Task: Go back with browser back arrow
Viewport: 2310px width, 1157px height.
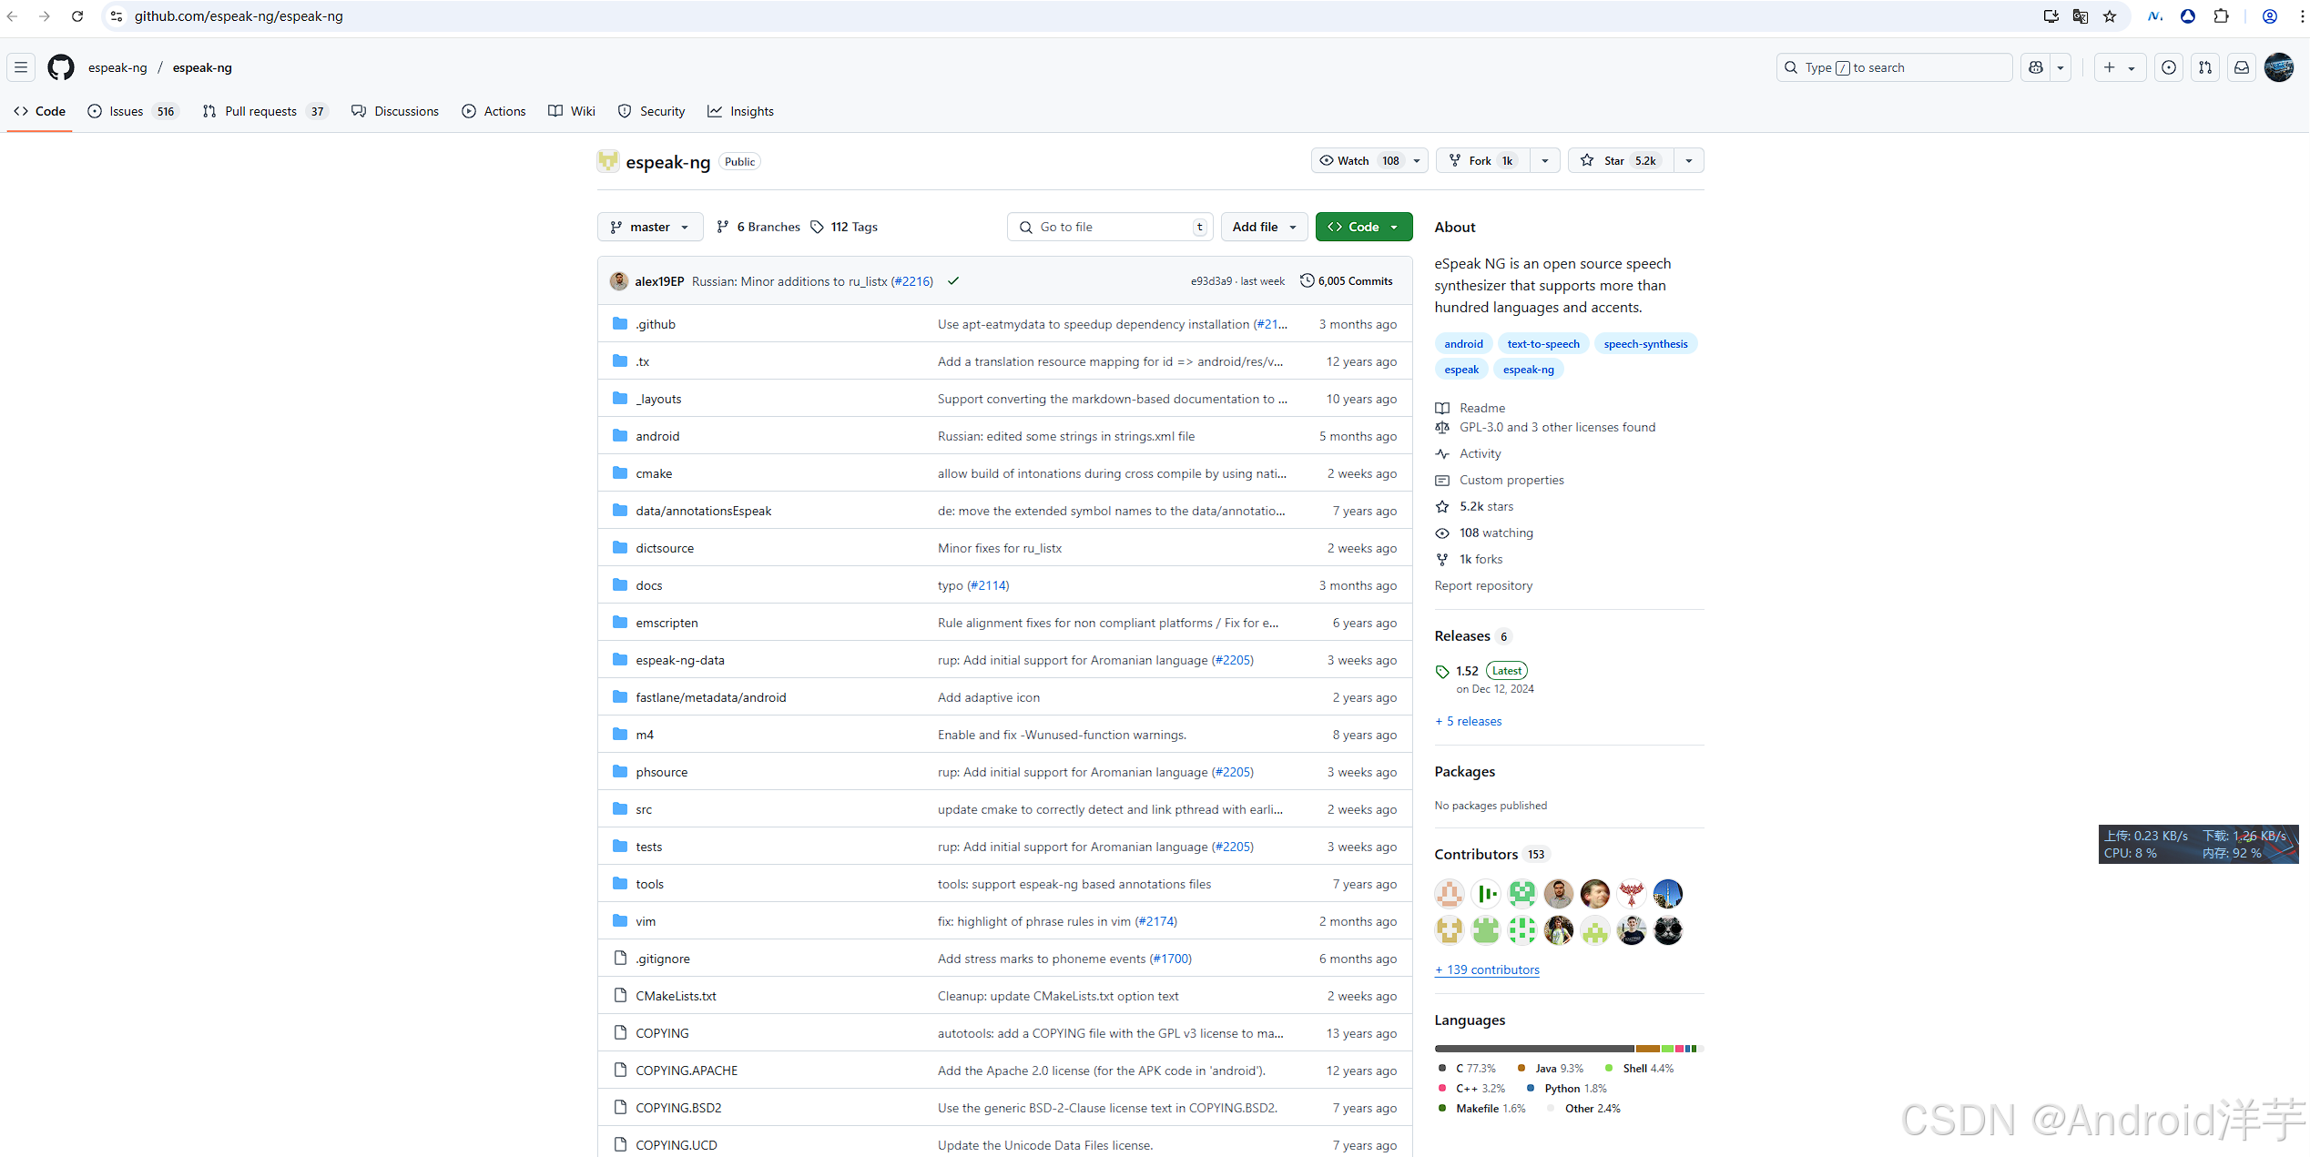Action: click(13, 16)
